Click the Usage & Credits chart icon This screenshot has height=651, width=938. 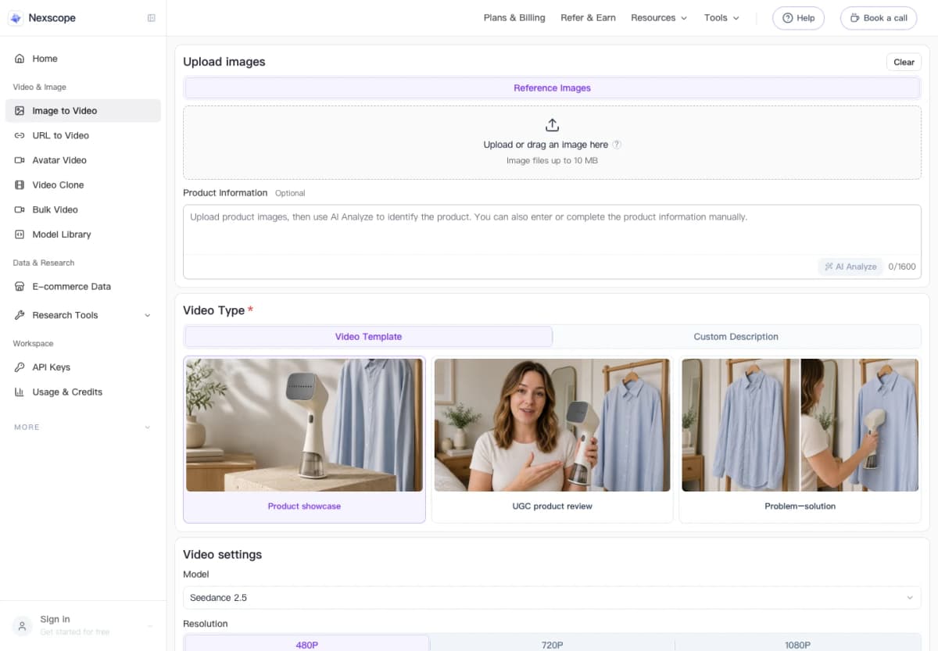(20, 392)
